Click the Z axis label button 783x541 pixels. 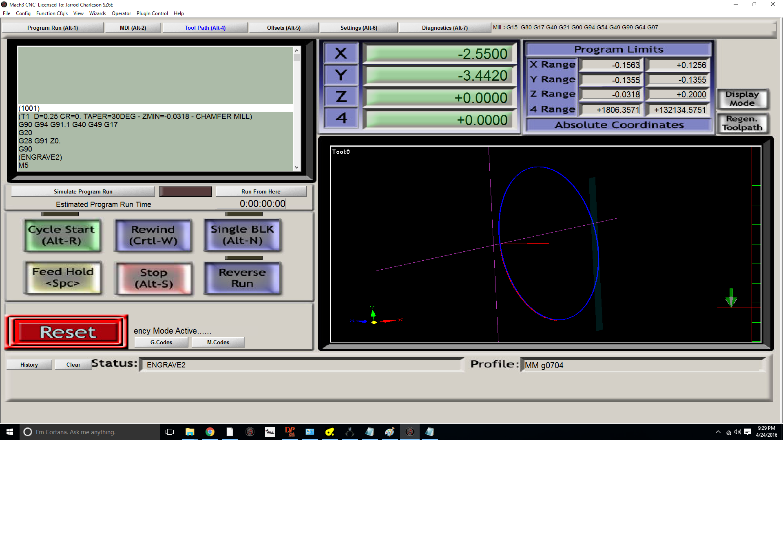(x=341, y=97)
